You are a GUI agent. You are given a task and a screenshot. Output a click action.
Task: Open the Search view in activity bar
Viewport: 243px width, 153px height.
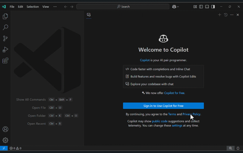point(5,27)
